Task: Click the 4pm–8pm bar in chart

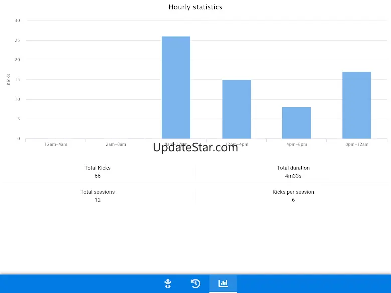Action: point(296,123)
